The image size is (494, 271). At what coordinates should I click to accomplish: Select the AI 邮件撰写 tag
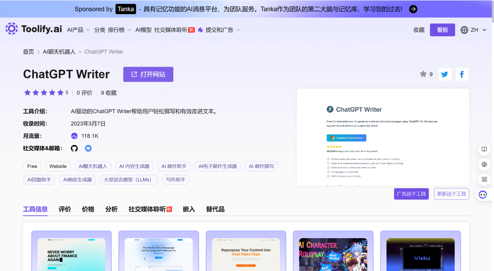tap(261, 167)
